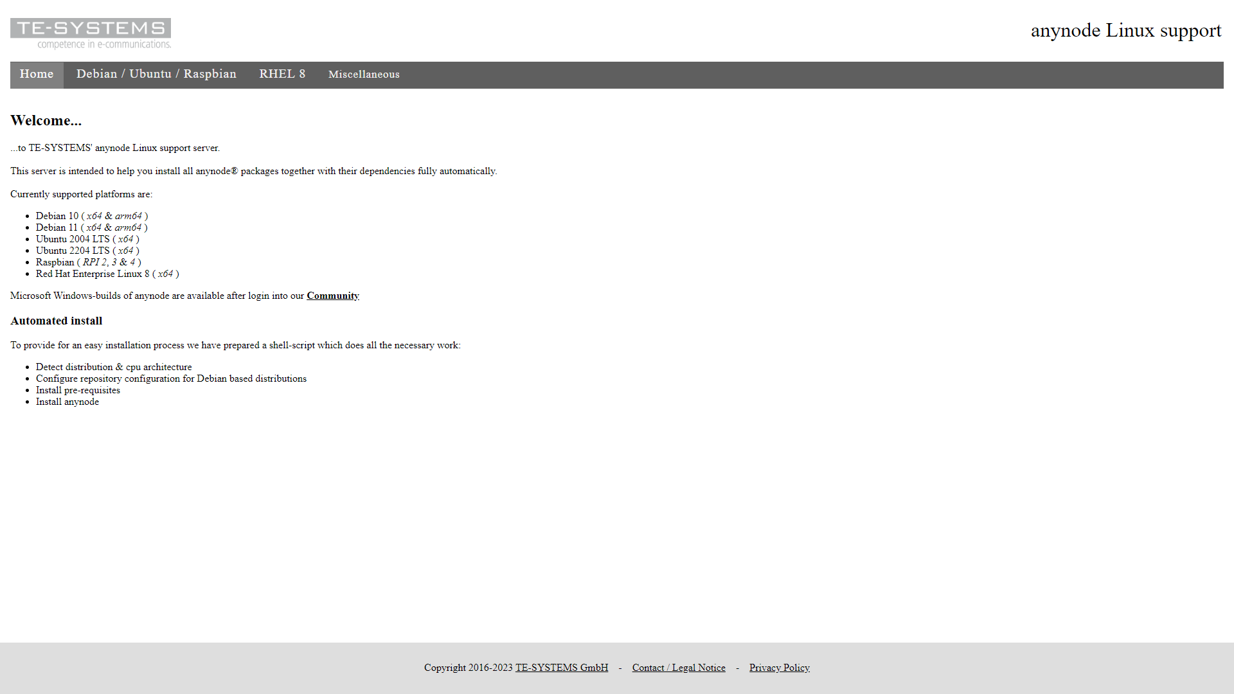1234x694 pixels.
Task: Click the 'To provide for an easy installation' sentence
Action: (235, 345)
